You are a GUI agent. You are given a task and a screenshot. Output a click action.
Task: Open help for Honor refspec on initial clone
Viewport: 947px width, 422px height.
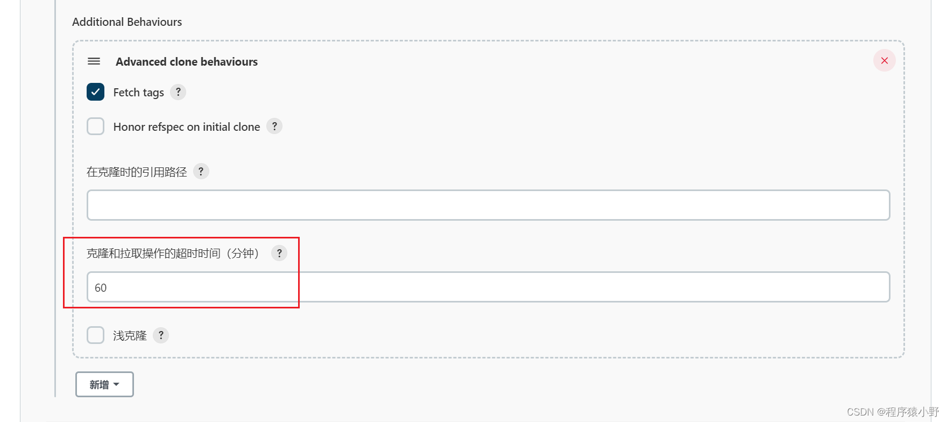274,126
